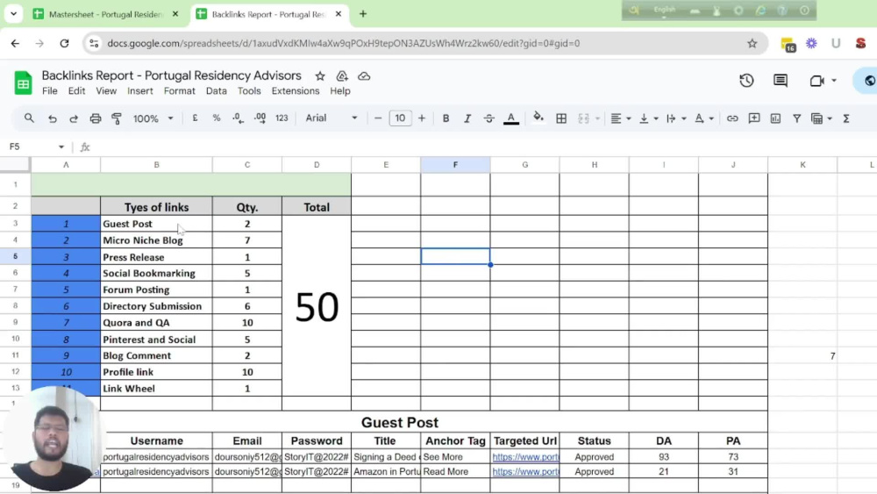Increase font size with plus button
877x494 pixels.
point(422,118)
